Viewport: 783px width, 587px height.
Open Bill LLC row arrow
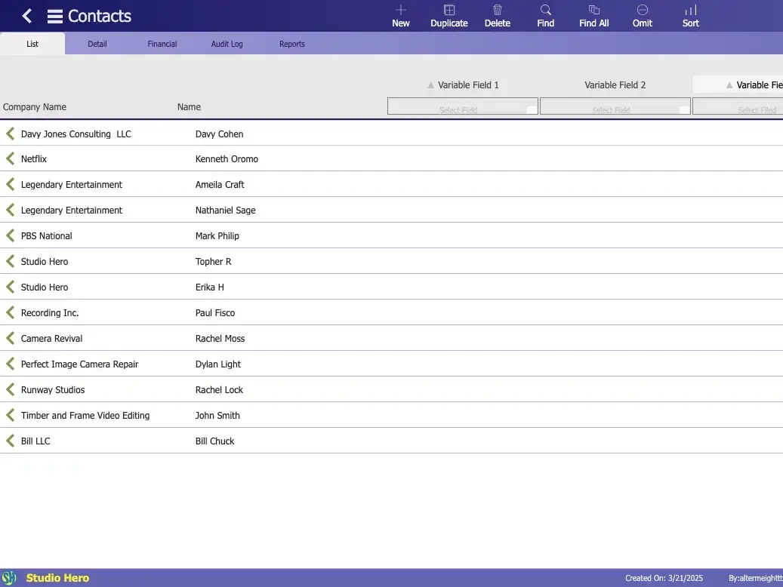pos(10,441)
